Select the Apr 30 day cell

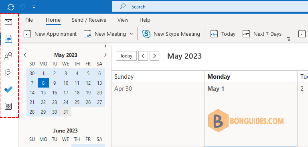158,114
